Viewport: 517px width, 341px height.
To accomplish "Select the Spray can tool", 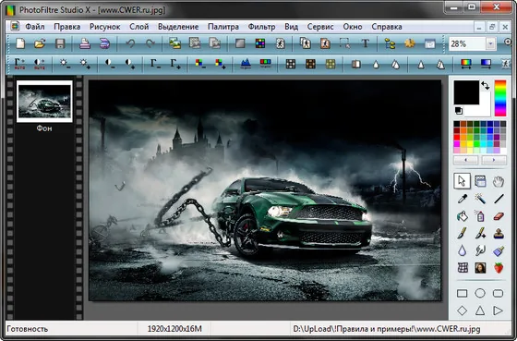I will tap(480, 216).
